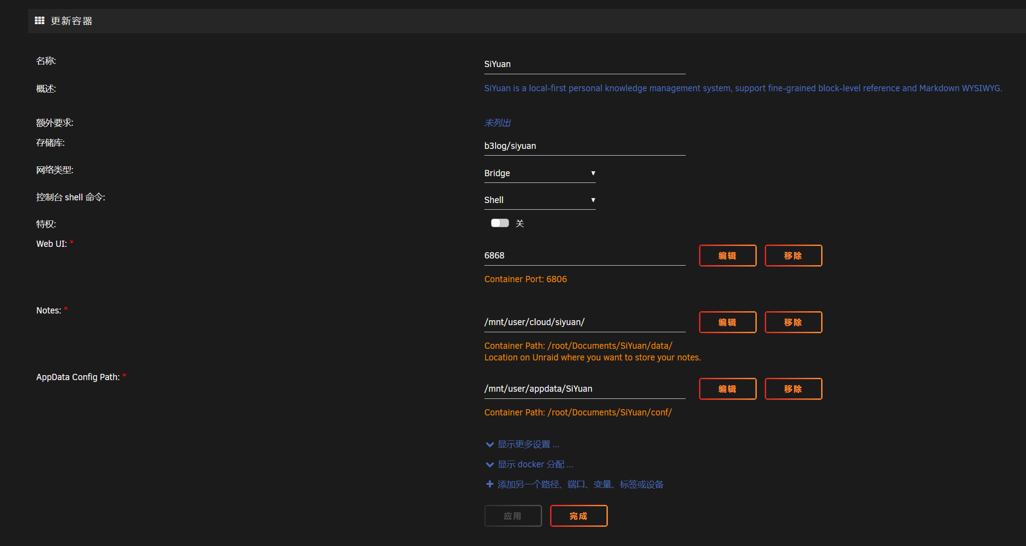
Task: Open the Bridge network type dropdown
Action: coord(539,173)
